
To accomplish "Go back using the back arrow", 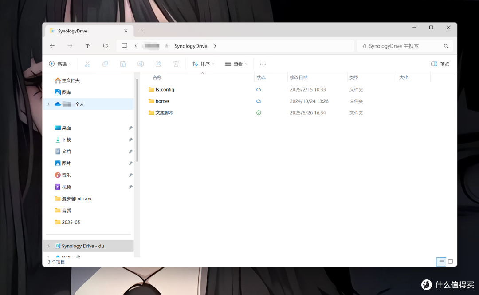I will (52, 46).
